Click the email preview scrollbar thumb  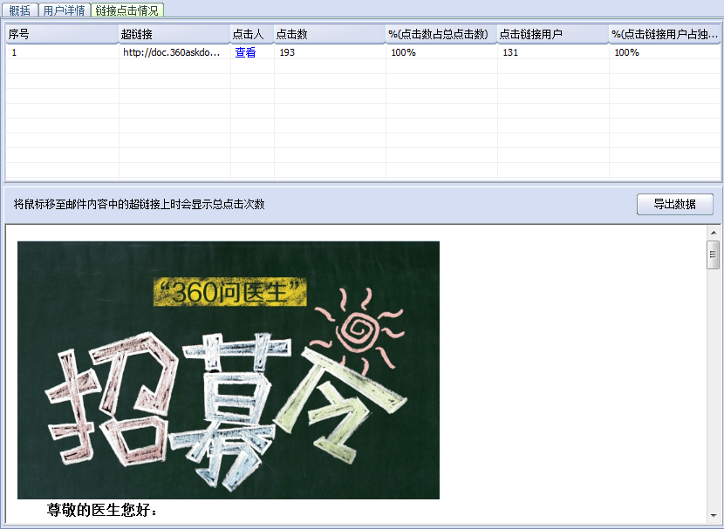click(713, 254)
